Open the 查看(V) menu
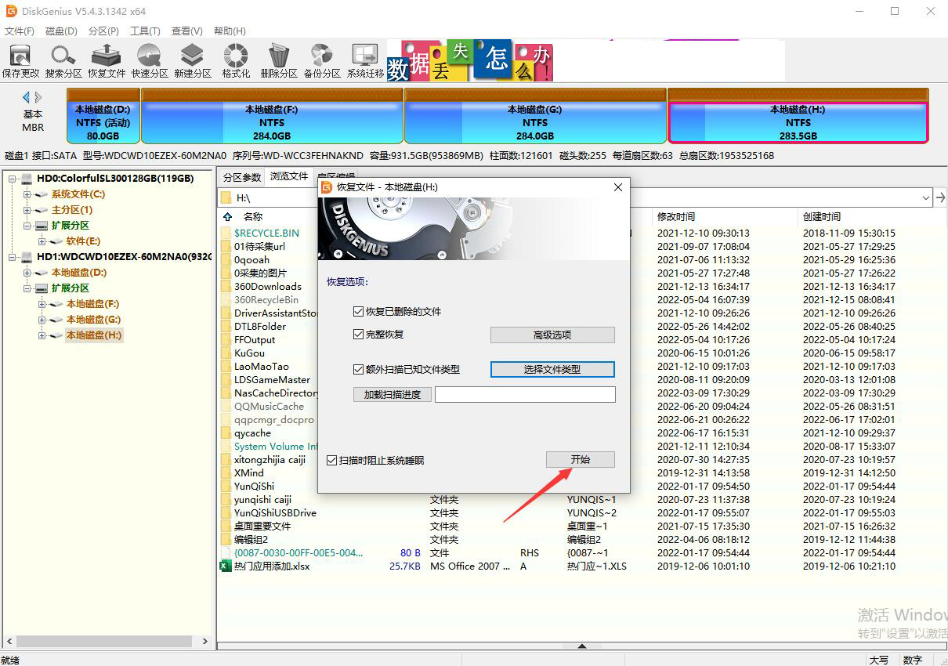Screen dimensions: 948x666 coord(186,31)
